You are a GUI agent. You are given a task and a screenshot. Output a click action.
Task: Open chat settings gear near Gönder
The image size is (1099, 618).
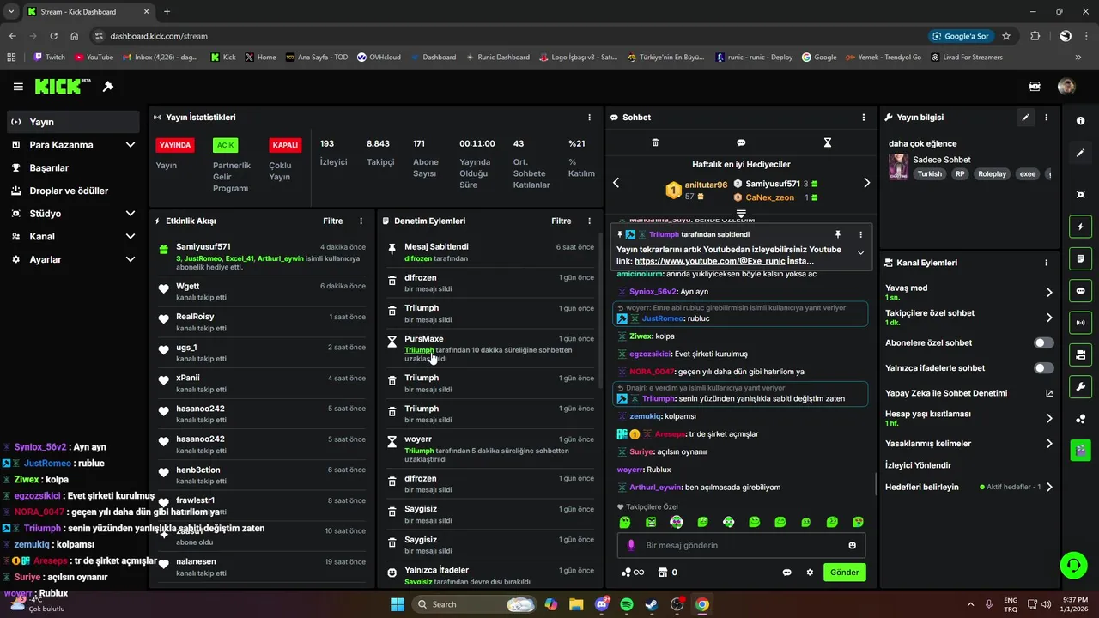[x=810, y=573]
